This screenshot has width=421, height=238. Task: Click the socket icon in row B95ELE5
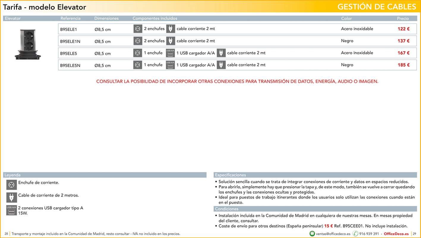tap(138, 53)
